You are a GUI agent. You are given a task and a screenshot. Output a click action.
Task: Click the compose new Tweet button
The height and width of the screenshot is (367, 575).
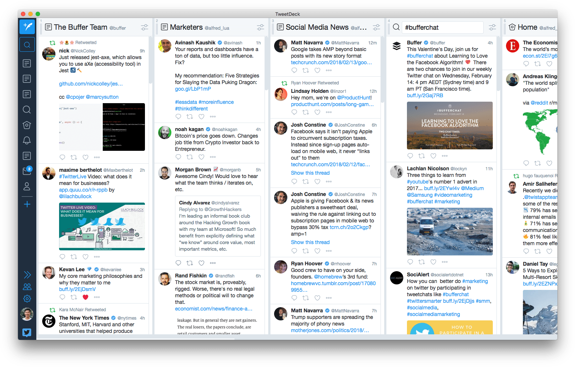(27, 27)
